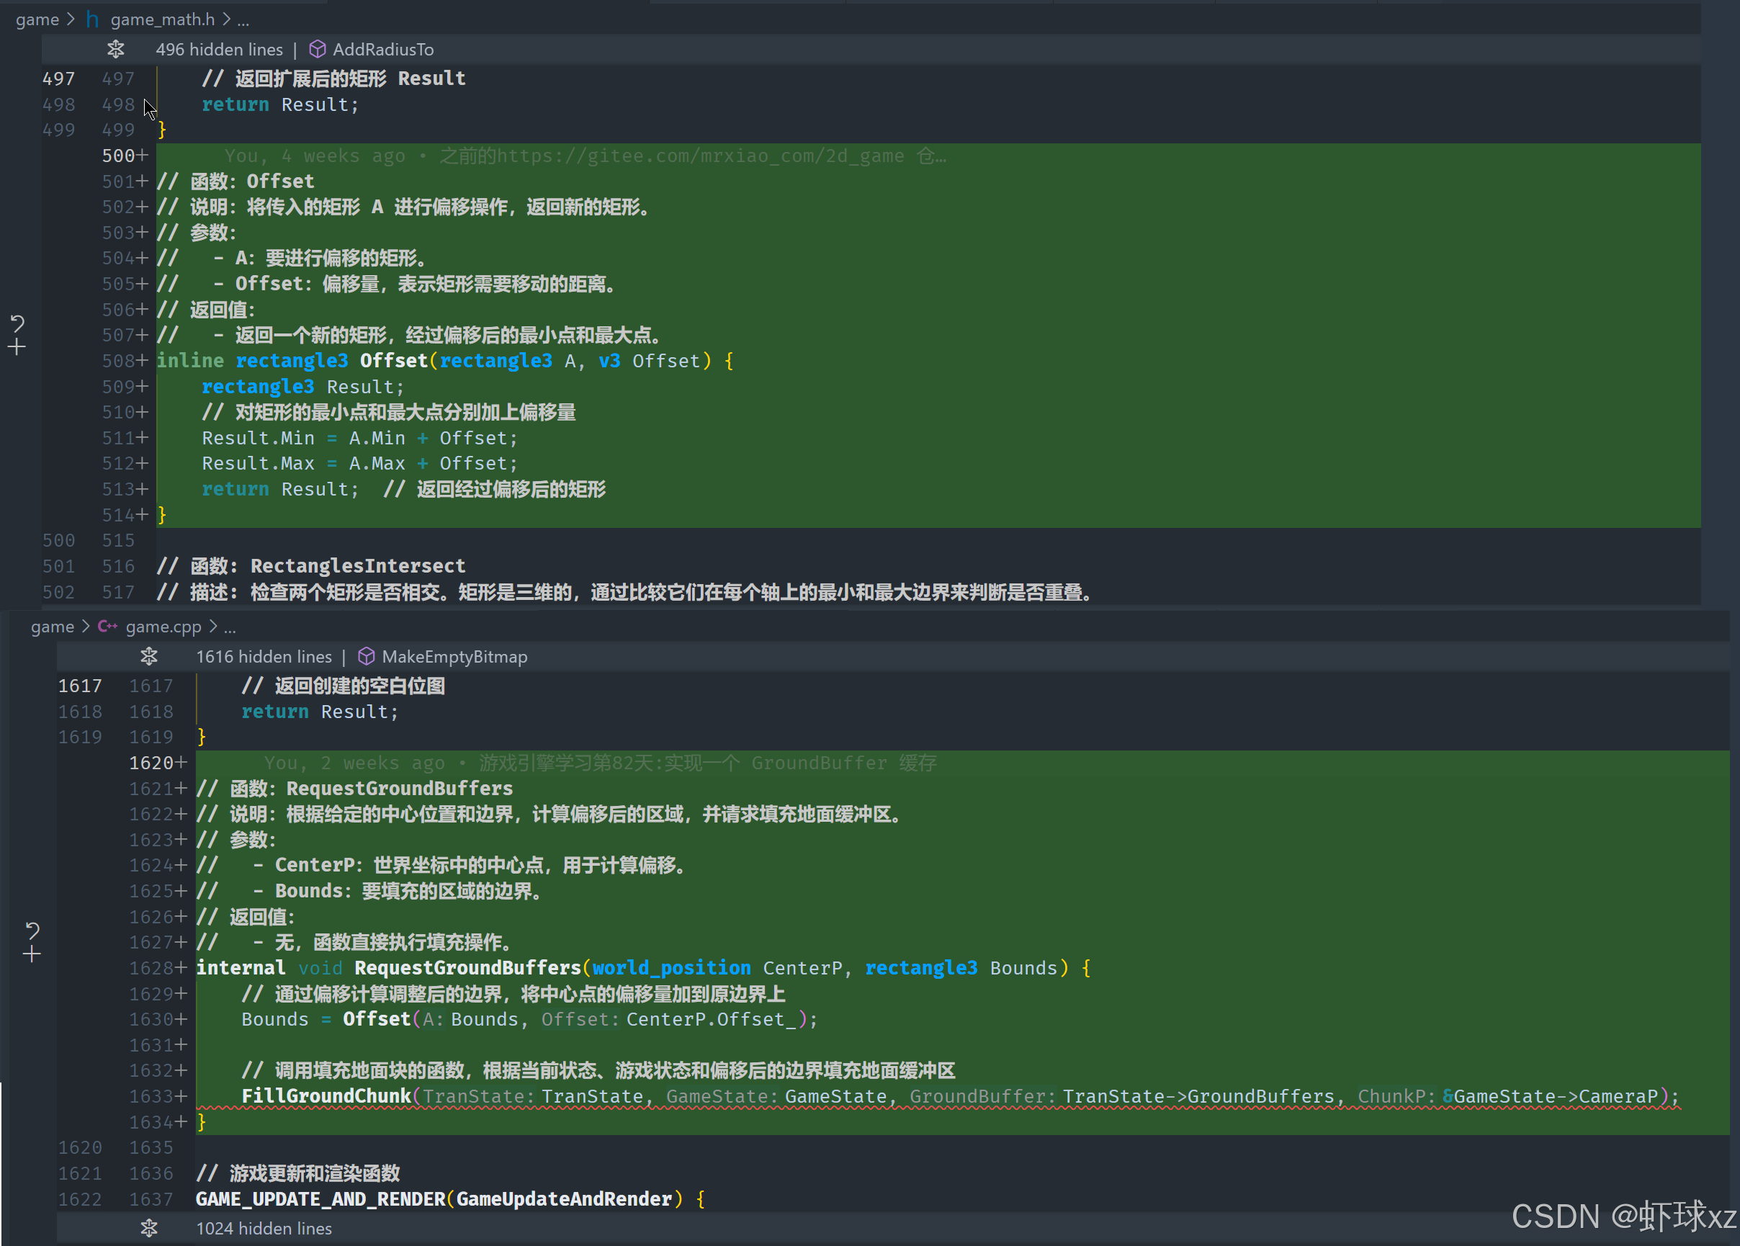The width and height of the screenshot is (1740, 1246).
Task: Click the AddRadiusTo symbol cube icon
Action: pyautogui.click(x=317, y=49)
